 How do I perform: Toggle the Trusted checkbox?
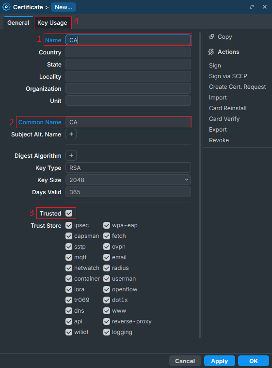(69, 213)
